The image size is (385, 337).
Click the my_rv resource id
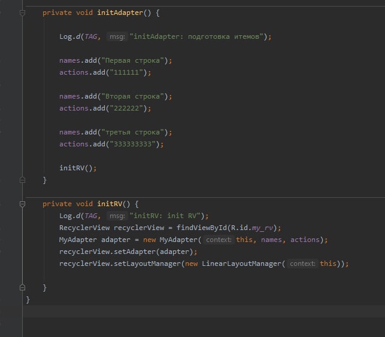coord(262,228)
